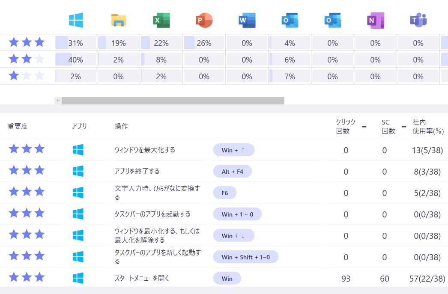The image size is (448, 294).
Task: Sort by クリック回数 column header
Action: pyautogui.click(x=346, y=126)
